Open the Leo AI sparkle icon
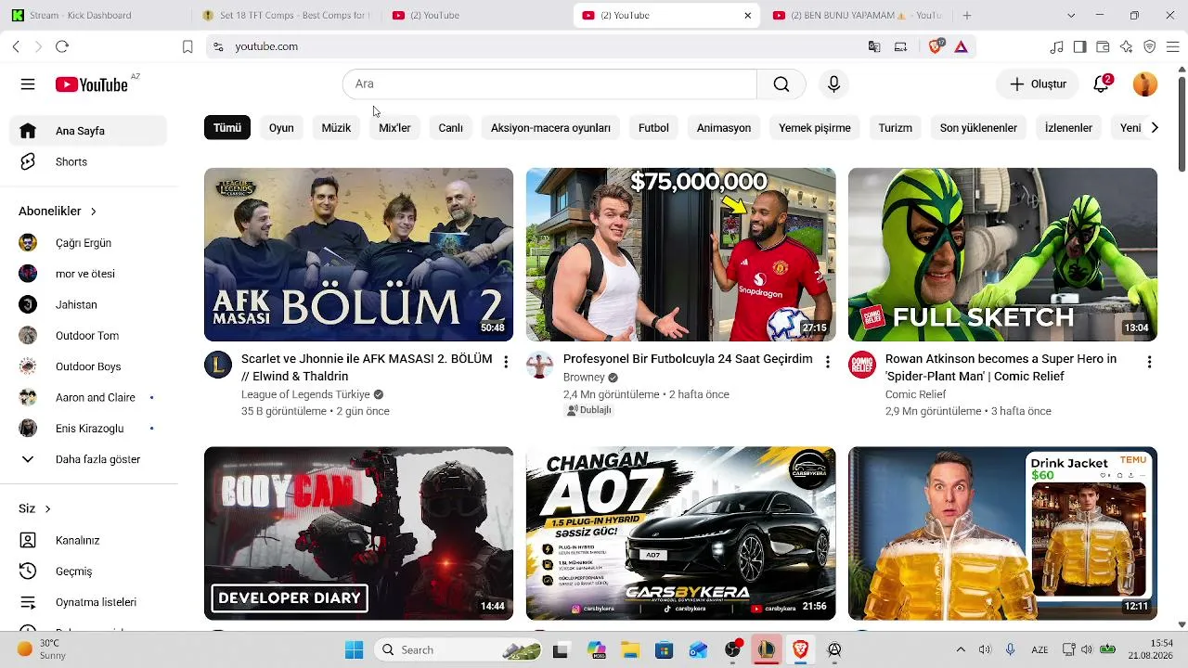The height and width of the screenshot is (668, 1188). pyautogui.click(x=1126, y=46)
